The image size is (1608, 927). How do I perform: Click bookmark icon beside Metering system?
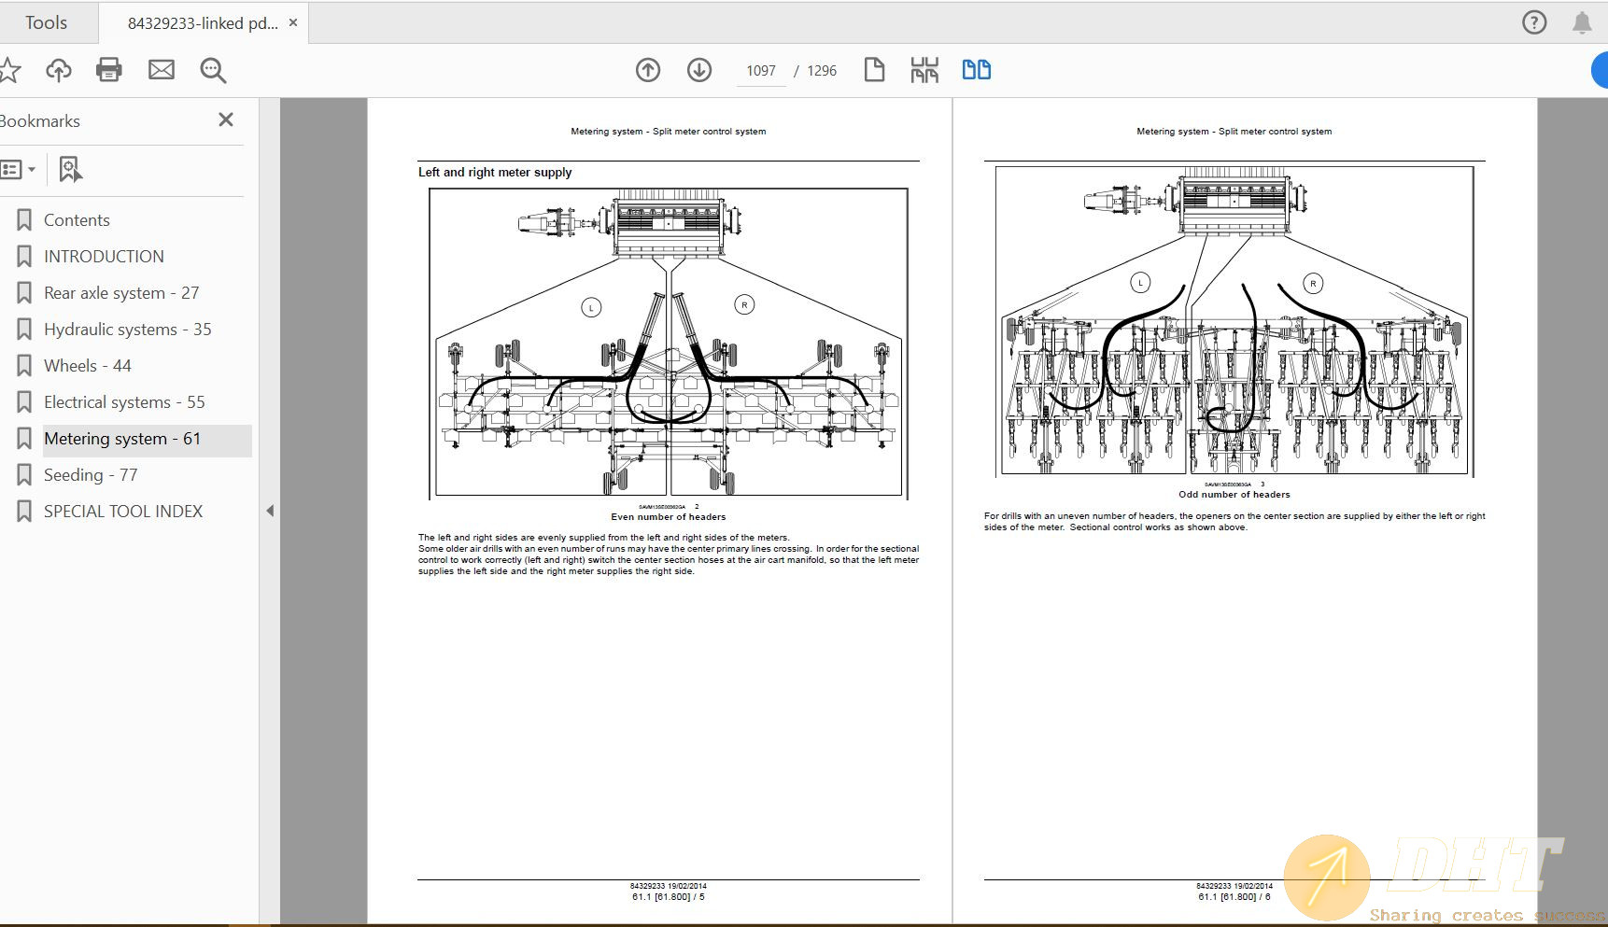(24, 439)
